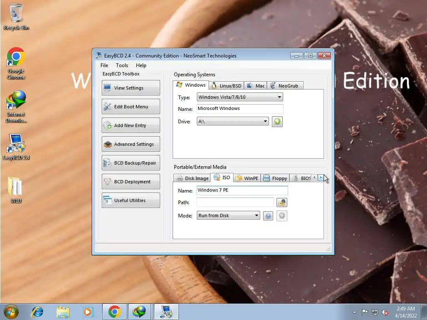Select the EasyBCD 2.4 desktop shortcut
Image resolution: width=427 pixels, height=320 pixels.
16,147
